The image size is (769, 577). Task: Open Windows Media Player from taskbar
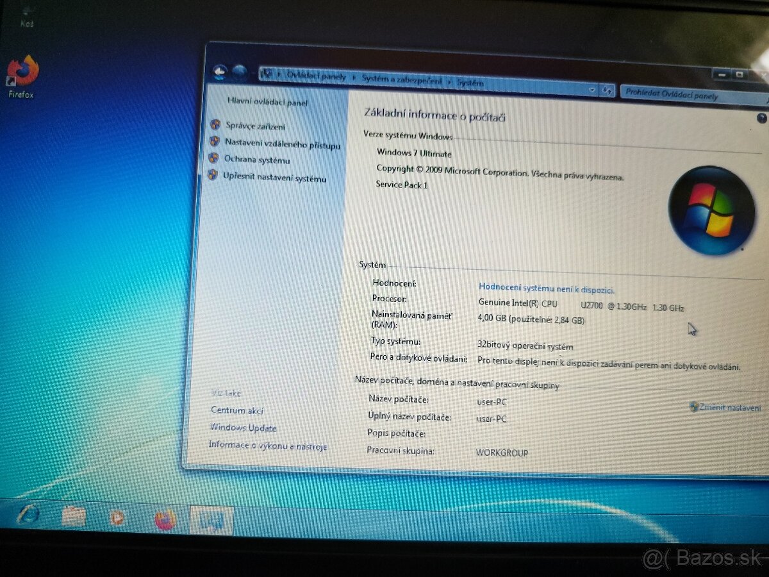point(118,517)
